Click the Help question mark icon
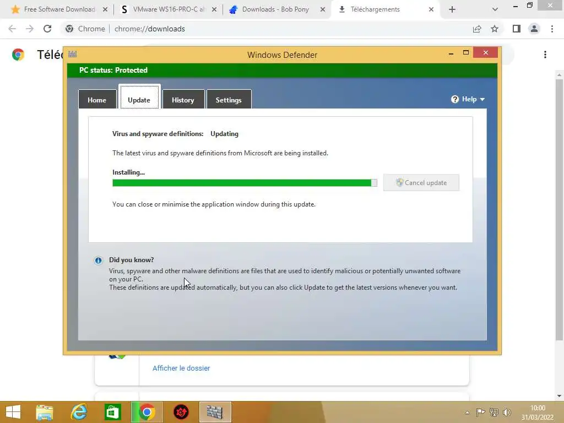The width and height of the screenshot is (564, 423). (454, 99)
